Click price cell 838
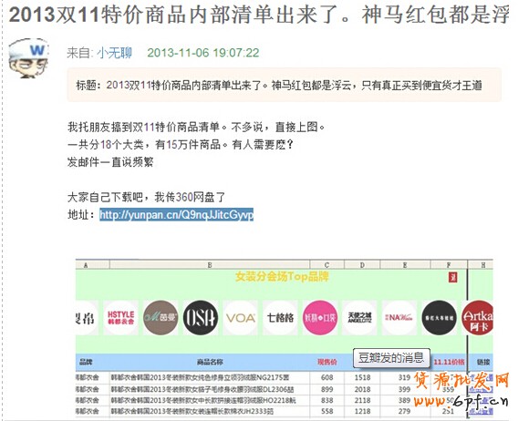This screenshot has height=421, width=518. pyautogui.click(x=327, y=400)
